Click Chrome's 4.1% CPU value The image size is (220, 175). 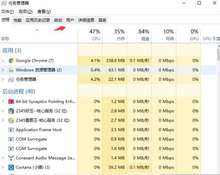point(95,61)
